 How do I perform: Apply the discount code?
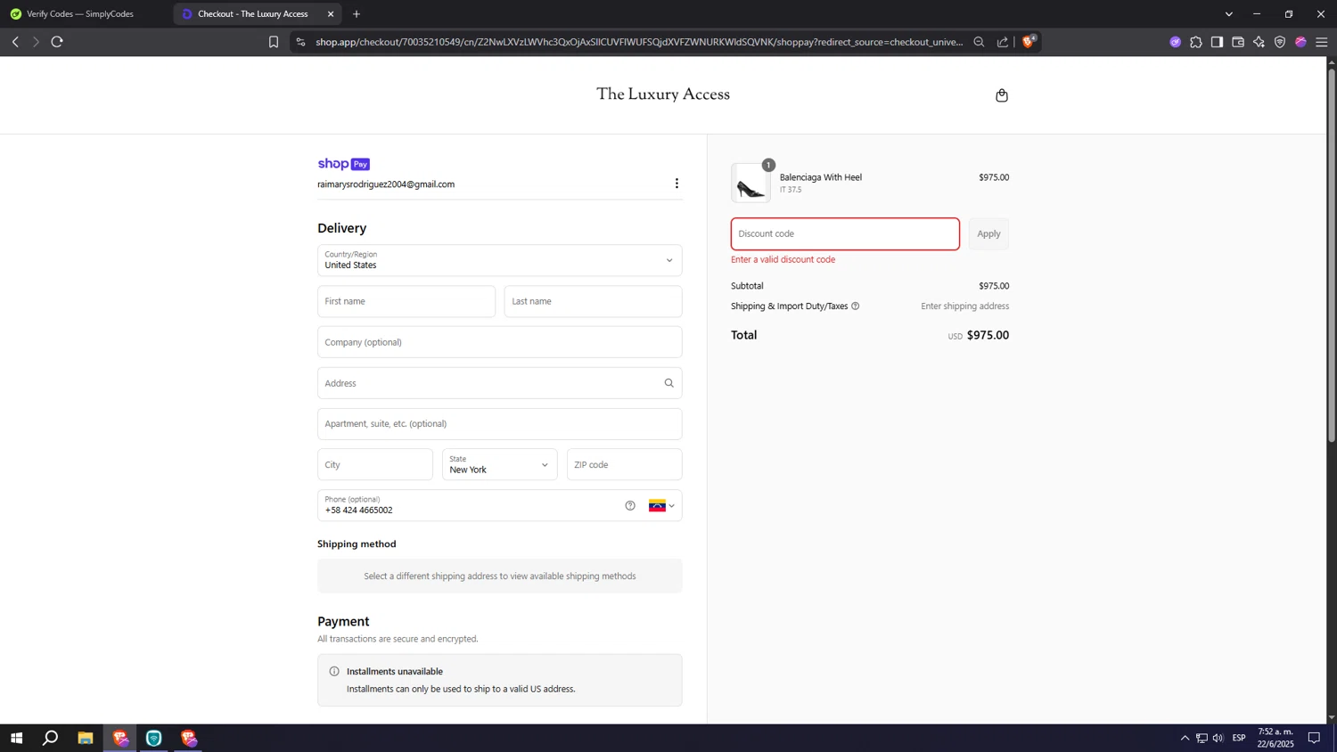point(988,233)
